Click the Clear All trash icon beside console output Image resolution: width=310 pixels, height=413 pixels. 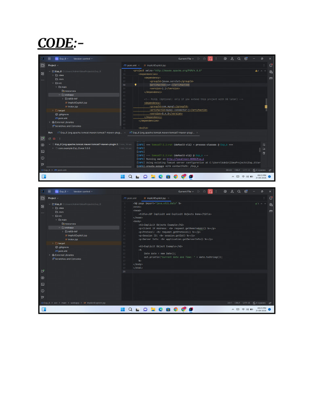coord(264,153)
